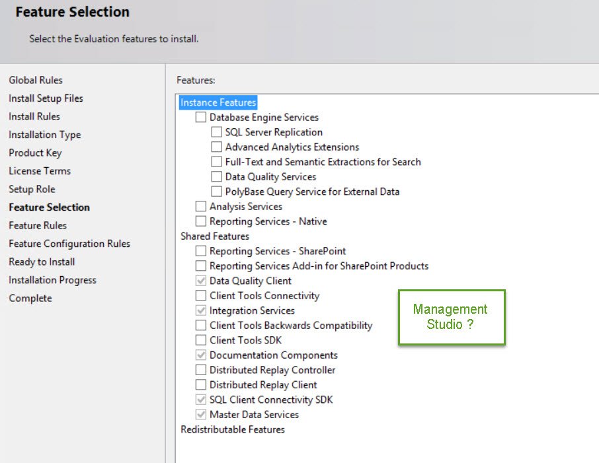The image size is (599, 463).
Task: Click the Install Rules step
Action: tap(34, 116)
